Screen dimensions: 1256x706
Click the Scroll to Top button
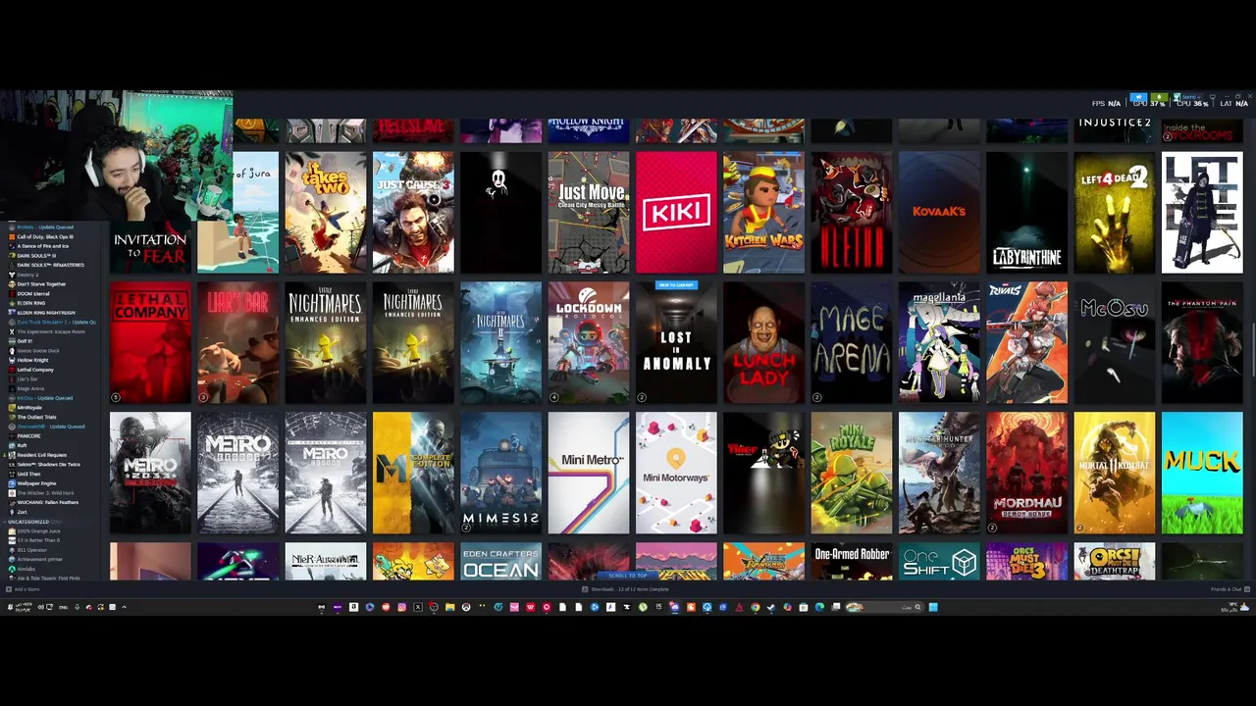pos(628,576)
